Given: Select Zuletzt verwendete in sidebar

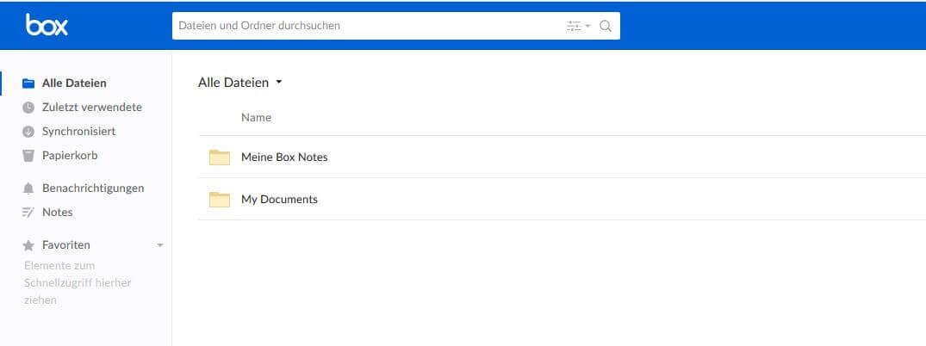Looking at the screenshot, I should pyautogui.click(x=91, y=108).
